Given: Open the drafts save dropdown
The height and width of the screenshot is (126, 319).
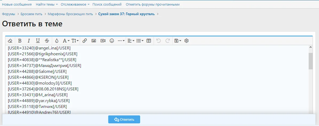Looking at the screenshot, I should 177,41.
